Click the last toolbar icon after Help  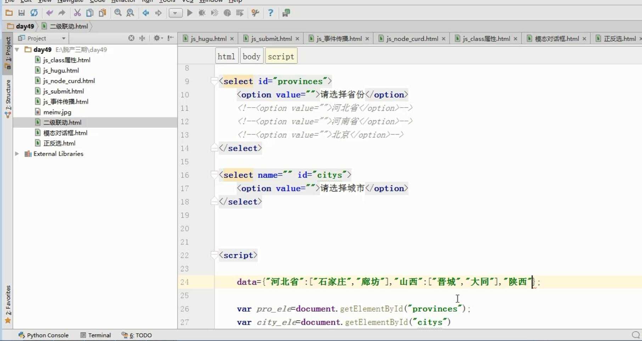click(286, 13)
